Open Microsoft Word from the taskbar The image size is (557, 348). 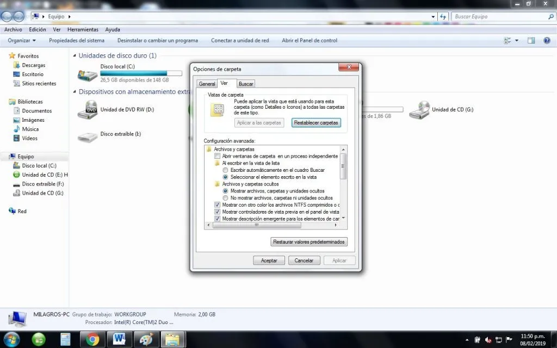pyautogui.click(x=119, y=339)
